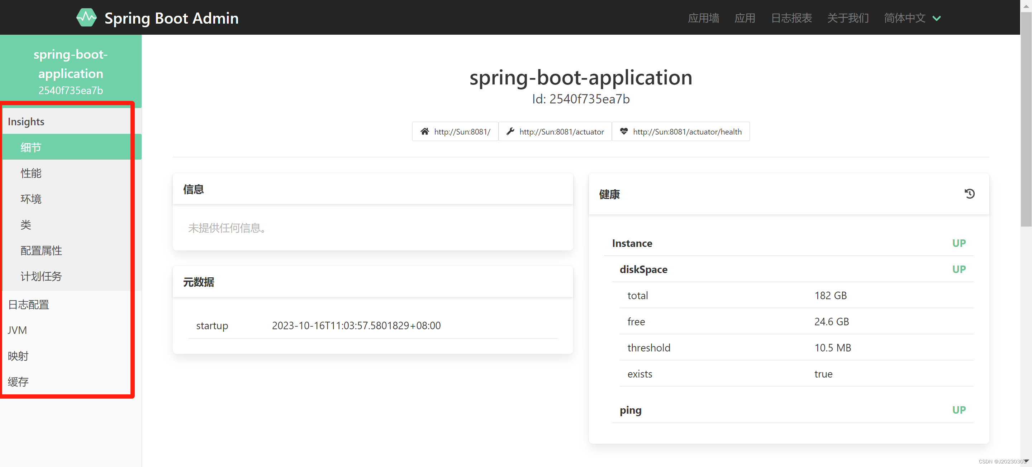The width and height of the screenshot is (1032, 467).
Task: View the 计划任务 page
Action: pyautogui.click(x=41, y=276)
